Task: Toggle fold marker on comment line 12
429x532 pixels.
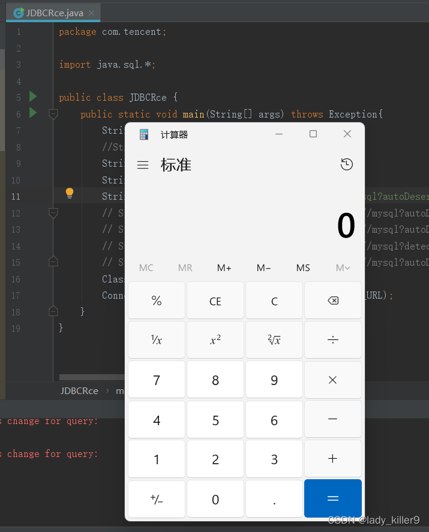Action: point(53,213)
